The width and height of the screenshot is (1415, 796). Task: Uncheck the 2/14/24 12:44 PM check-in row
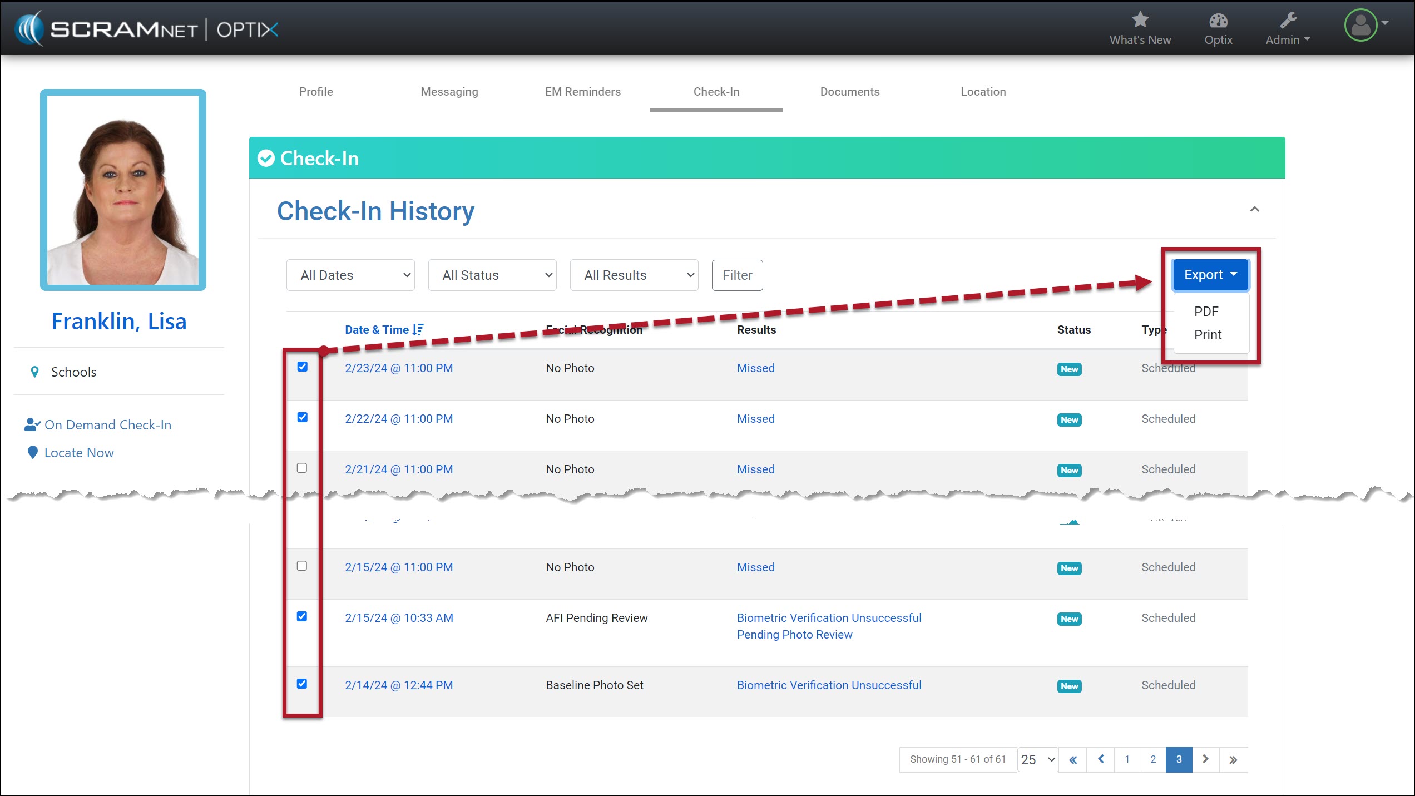(302, 684)
